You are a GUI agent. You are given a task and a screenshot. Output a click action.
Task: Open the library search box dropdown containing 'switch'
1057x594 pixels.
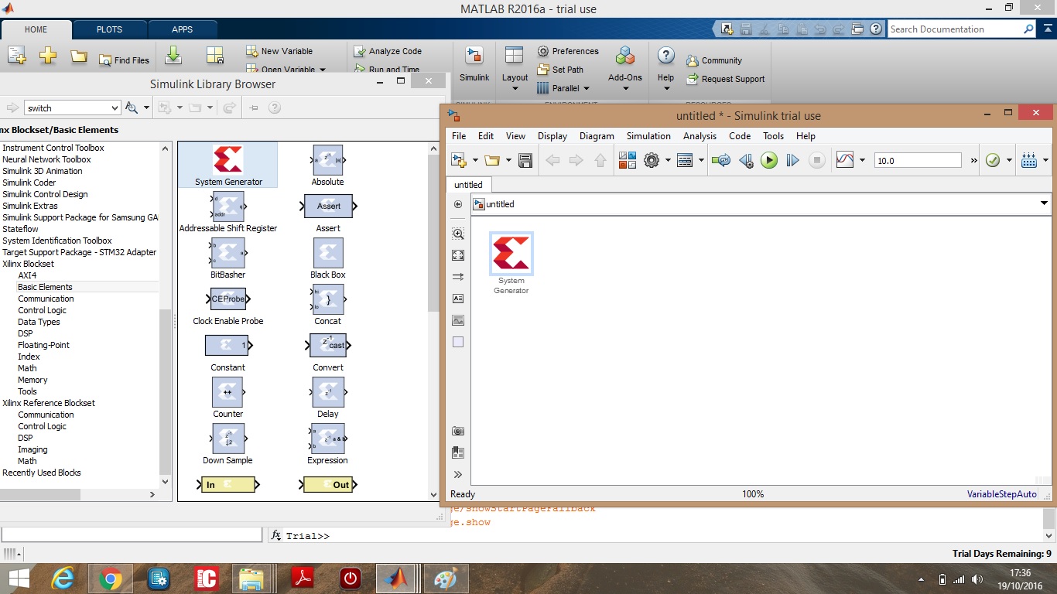(x=115, y=108)
